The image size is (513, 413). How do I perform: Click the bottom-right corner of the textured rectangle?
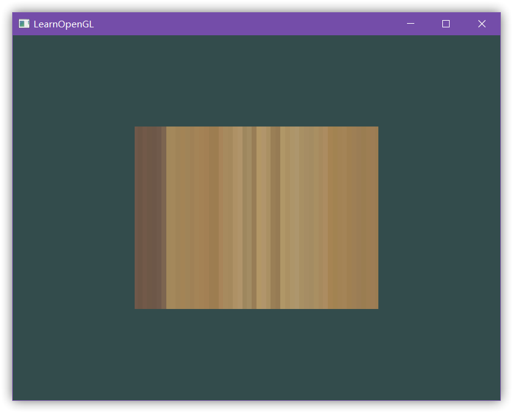point(377,308)
